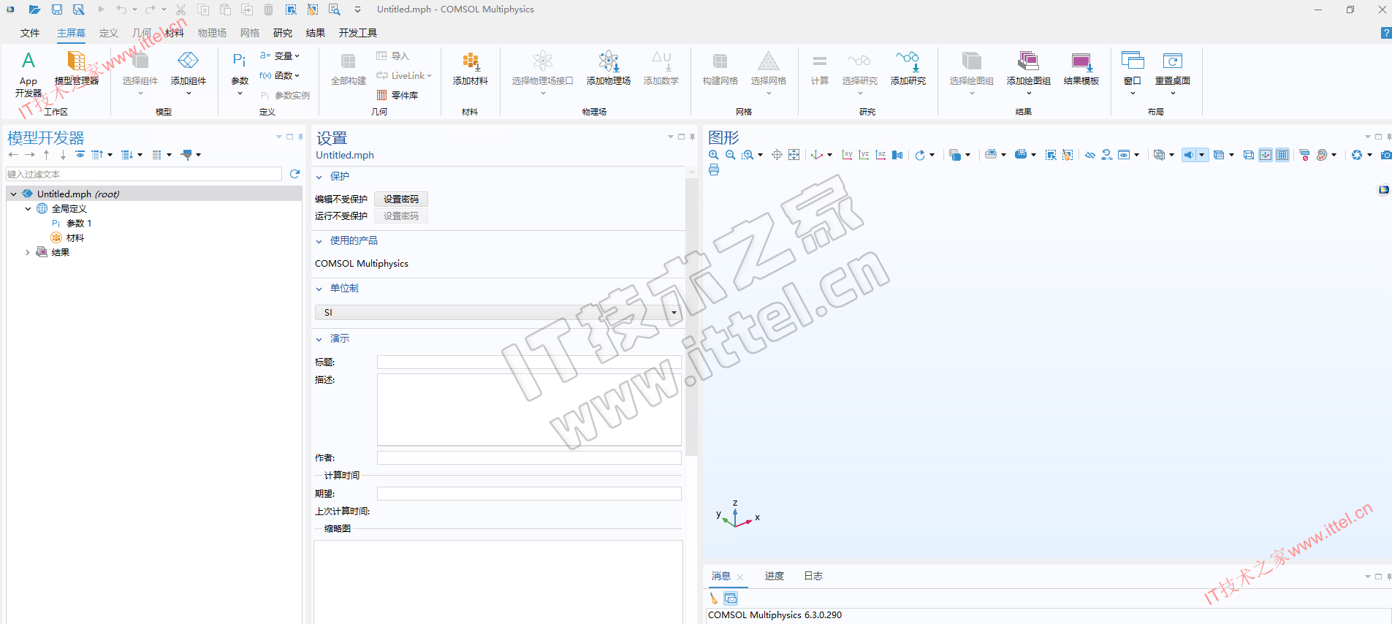Open the 模型管理器 in the ribbon
The image size is (1392, 624).
pos(76,69)
